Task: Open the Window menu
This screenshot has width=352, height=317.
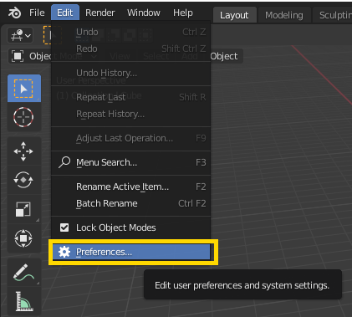Action: (x=144, y=13)
